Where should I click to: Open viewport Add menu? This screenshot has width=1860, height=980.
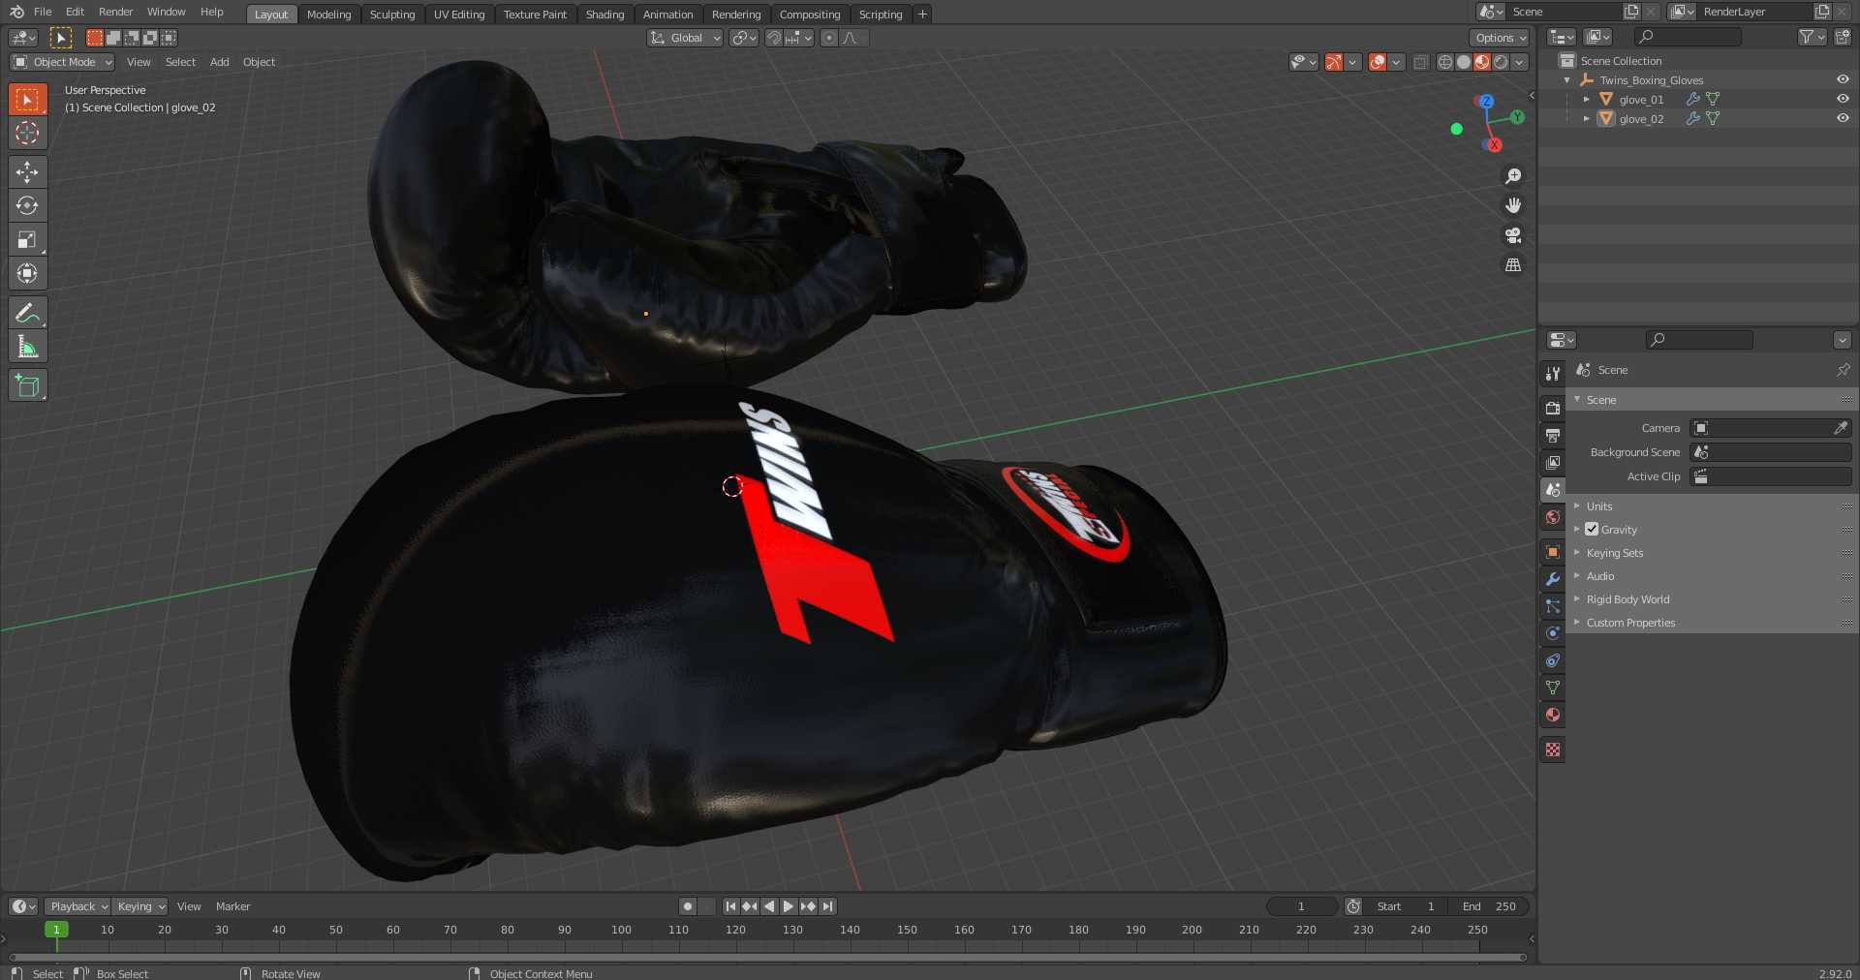click(x=220, y=62)
